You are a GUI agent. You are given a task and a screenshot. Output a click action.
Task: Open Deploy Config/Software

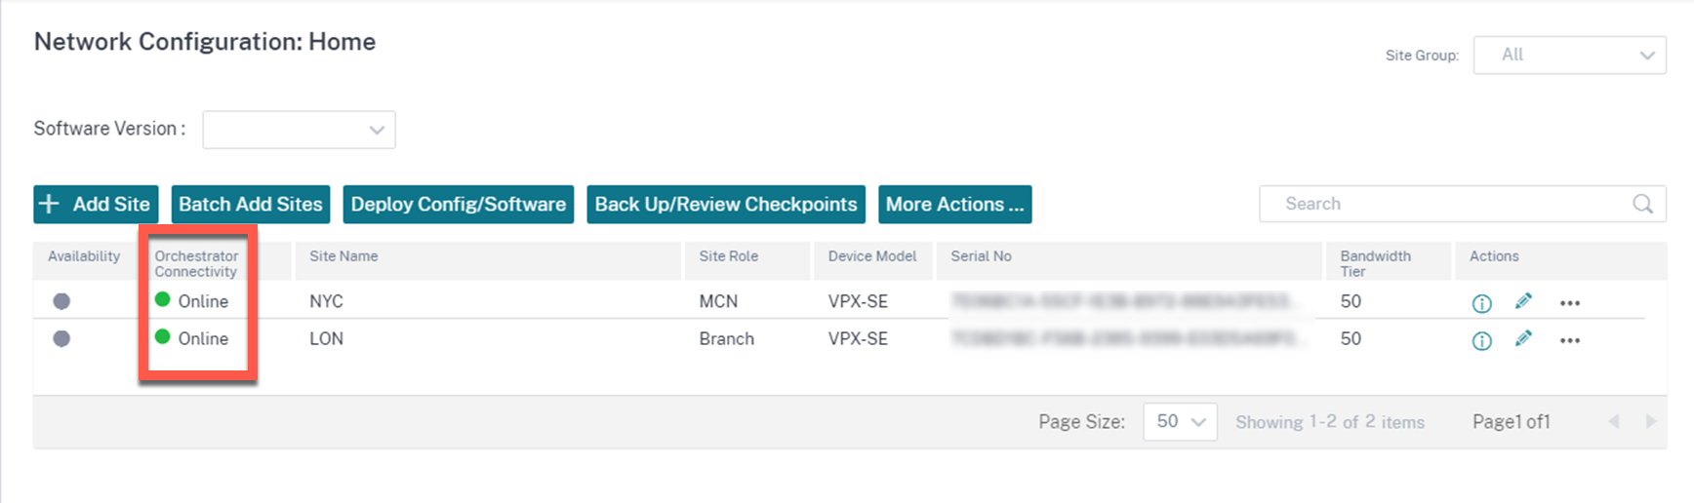tap(459, 204)
